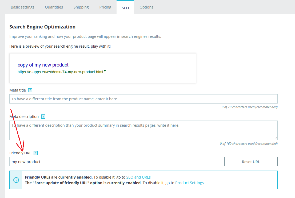Open the Product Settings link
The height and width of the screenshot is (198, 295).
click(x=189, y=183)
